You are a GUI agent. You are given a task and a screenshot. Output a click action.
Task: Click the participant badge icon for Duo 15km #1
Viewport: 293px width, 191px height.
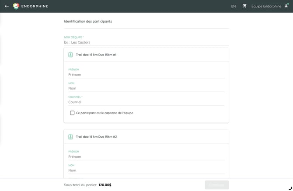[70, 55]
